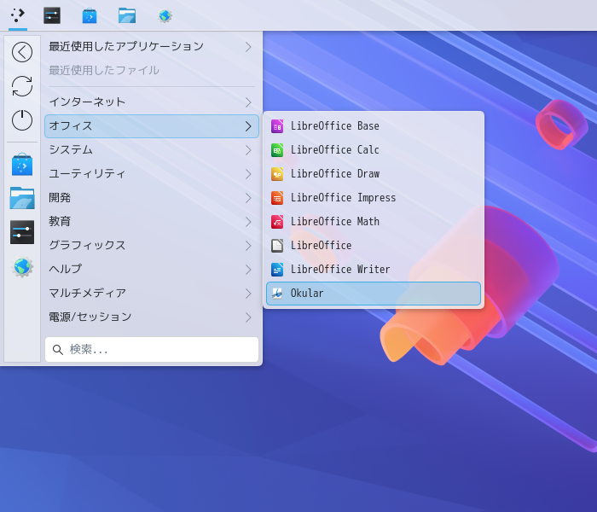
Task: Open Discover from the menu favorites sidebar
Action: (x=22, y=164)
